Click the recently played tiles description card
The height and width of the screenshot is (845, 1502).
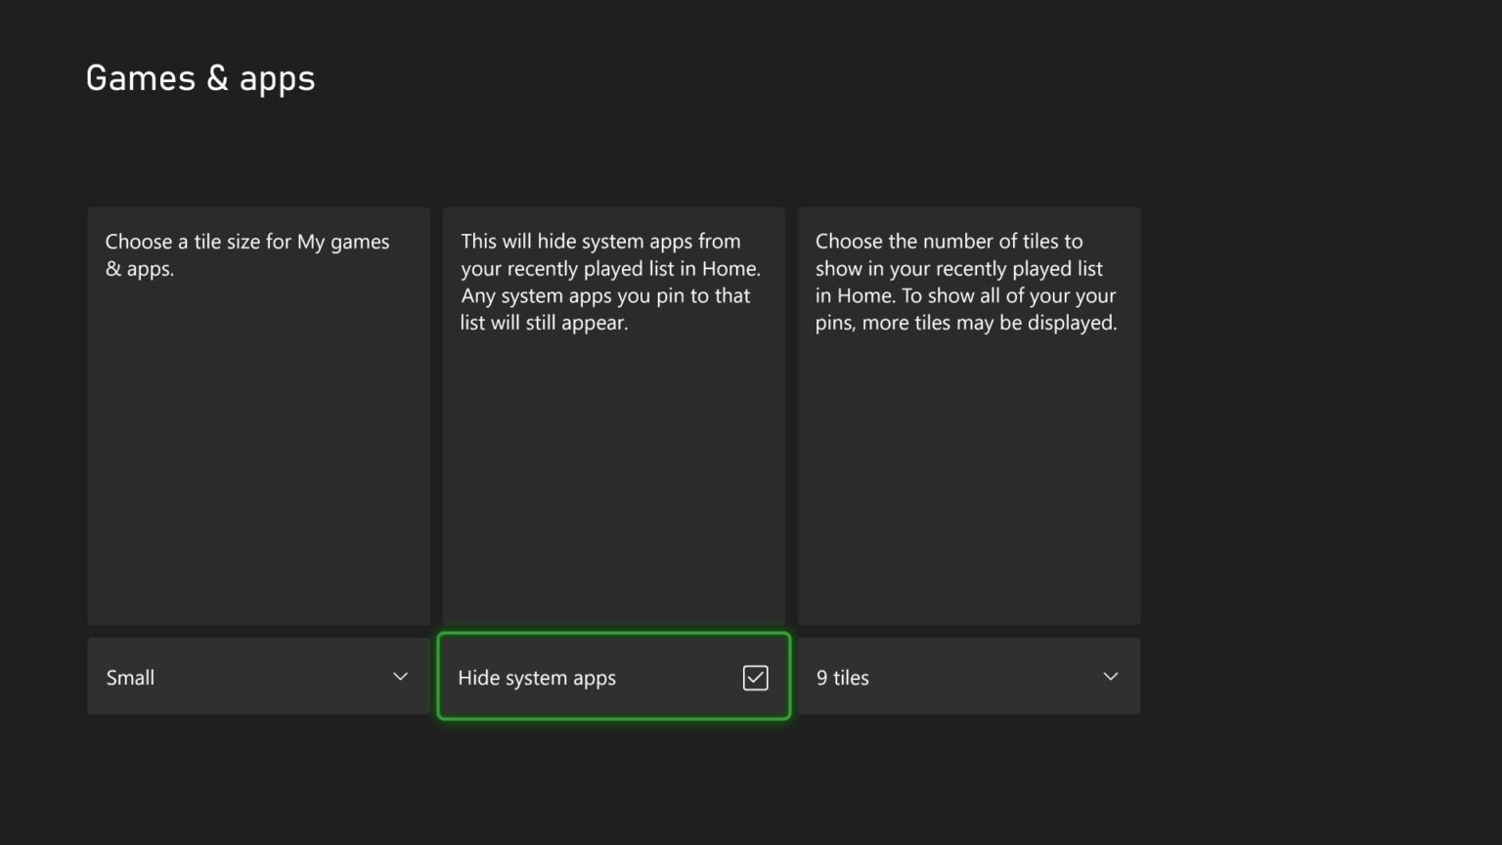968,415
